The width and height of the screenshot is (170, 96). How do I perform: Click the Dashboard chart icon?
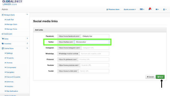(3, 34)
